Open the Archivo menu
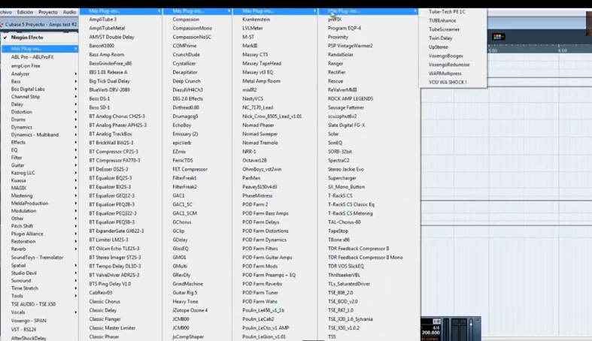The image size is (592, 341). click(6, 12)
